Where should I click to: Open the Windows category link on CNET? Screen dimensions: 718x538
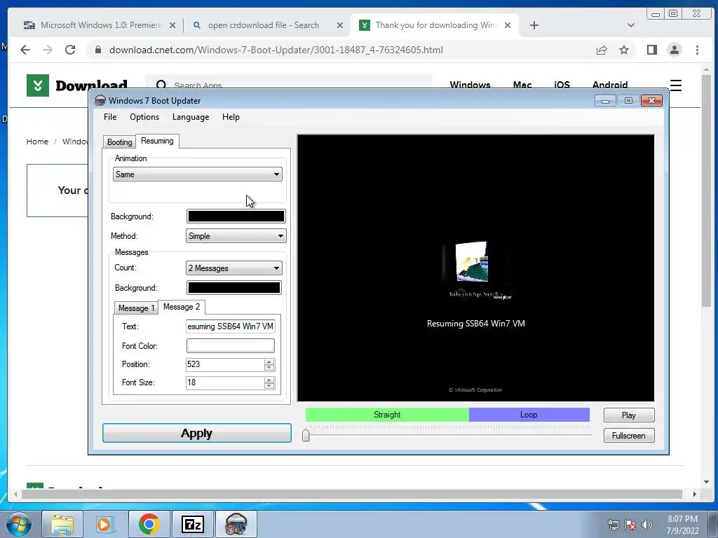(470, 85)
